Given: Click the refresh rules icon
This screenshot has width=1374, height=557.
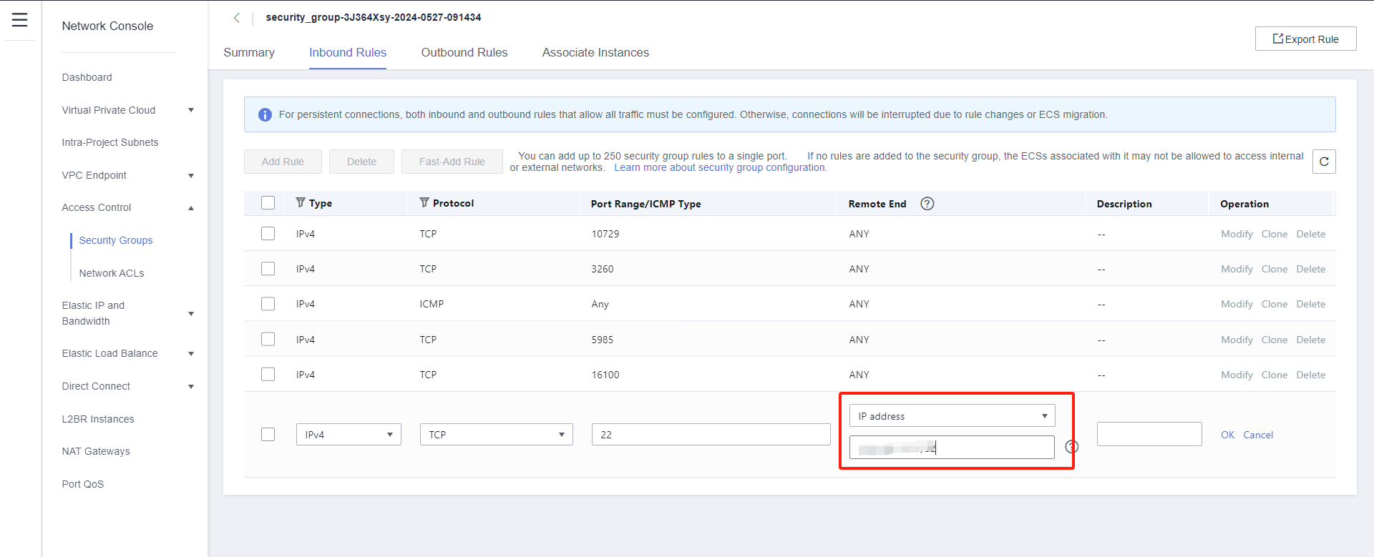Looking at the screenshot, I should click(1324, 162).
